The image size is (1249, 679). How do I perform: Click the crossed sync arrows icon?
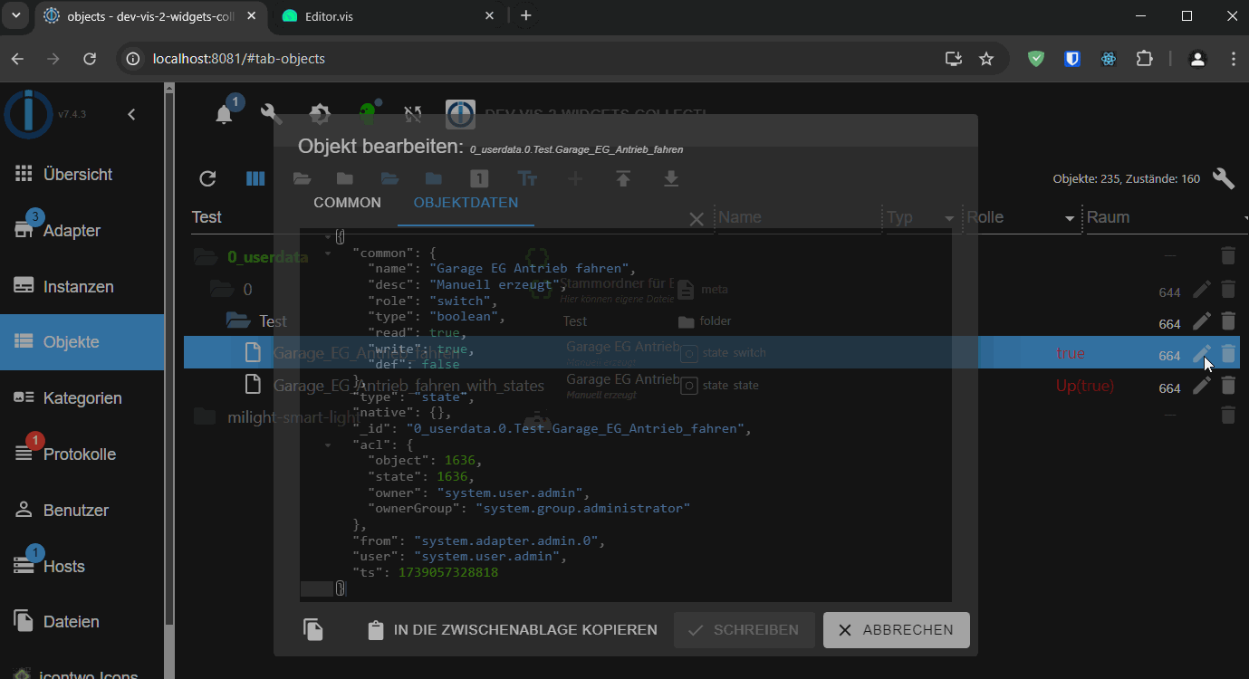point(413,114)
